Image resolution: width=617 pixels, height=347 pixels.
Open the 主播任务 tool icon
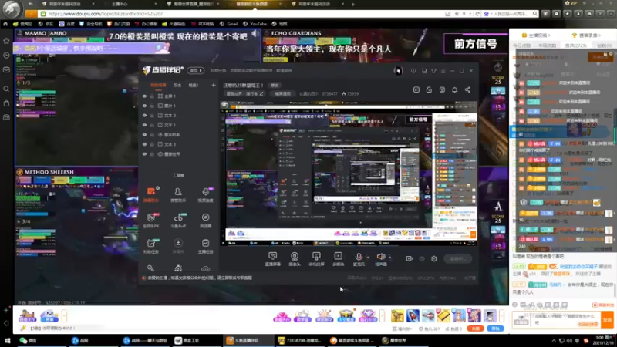pyautogui.click(x=205, y=244)
